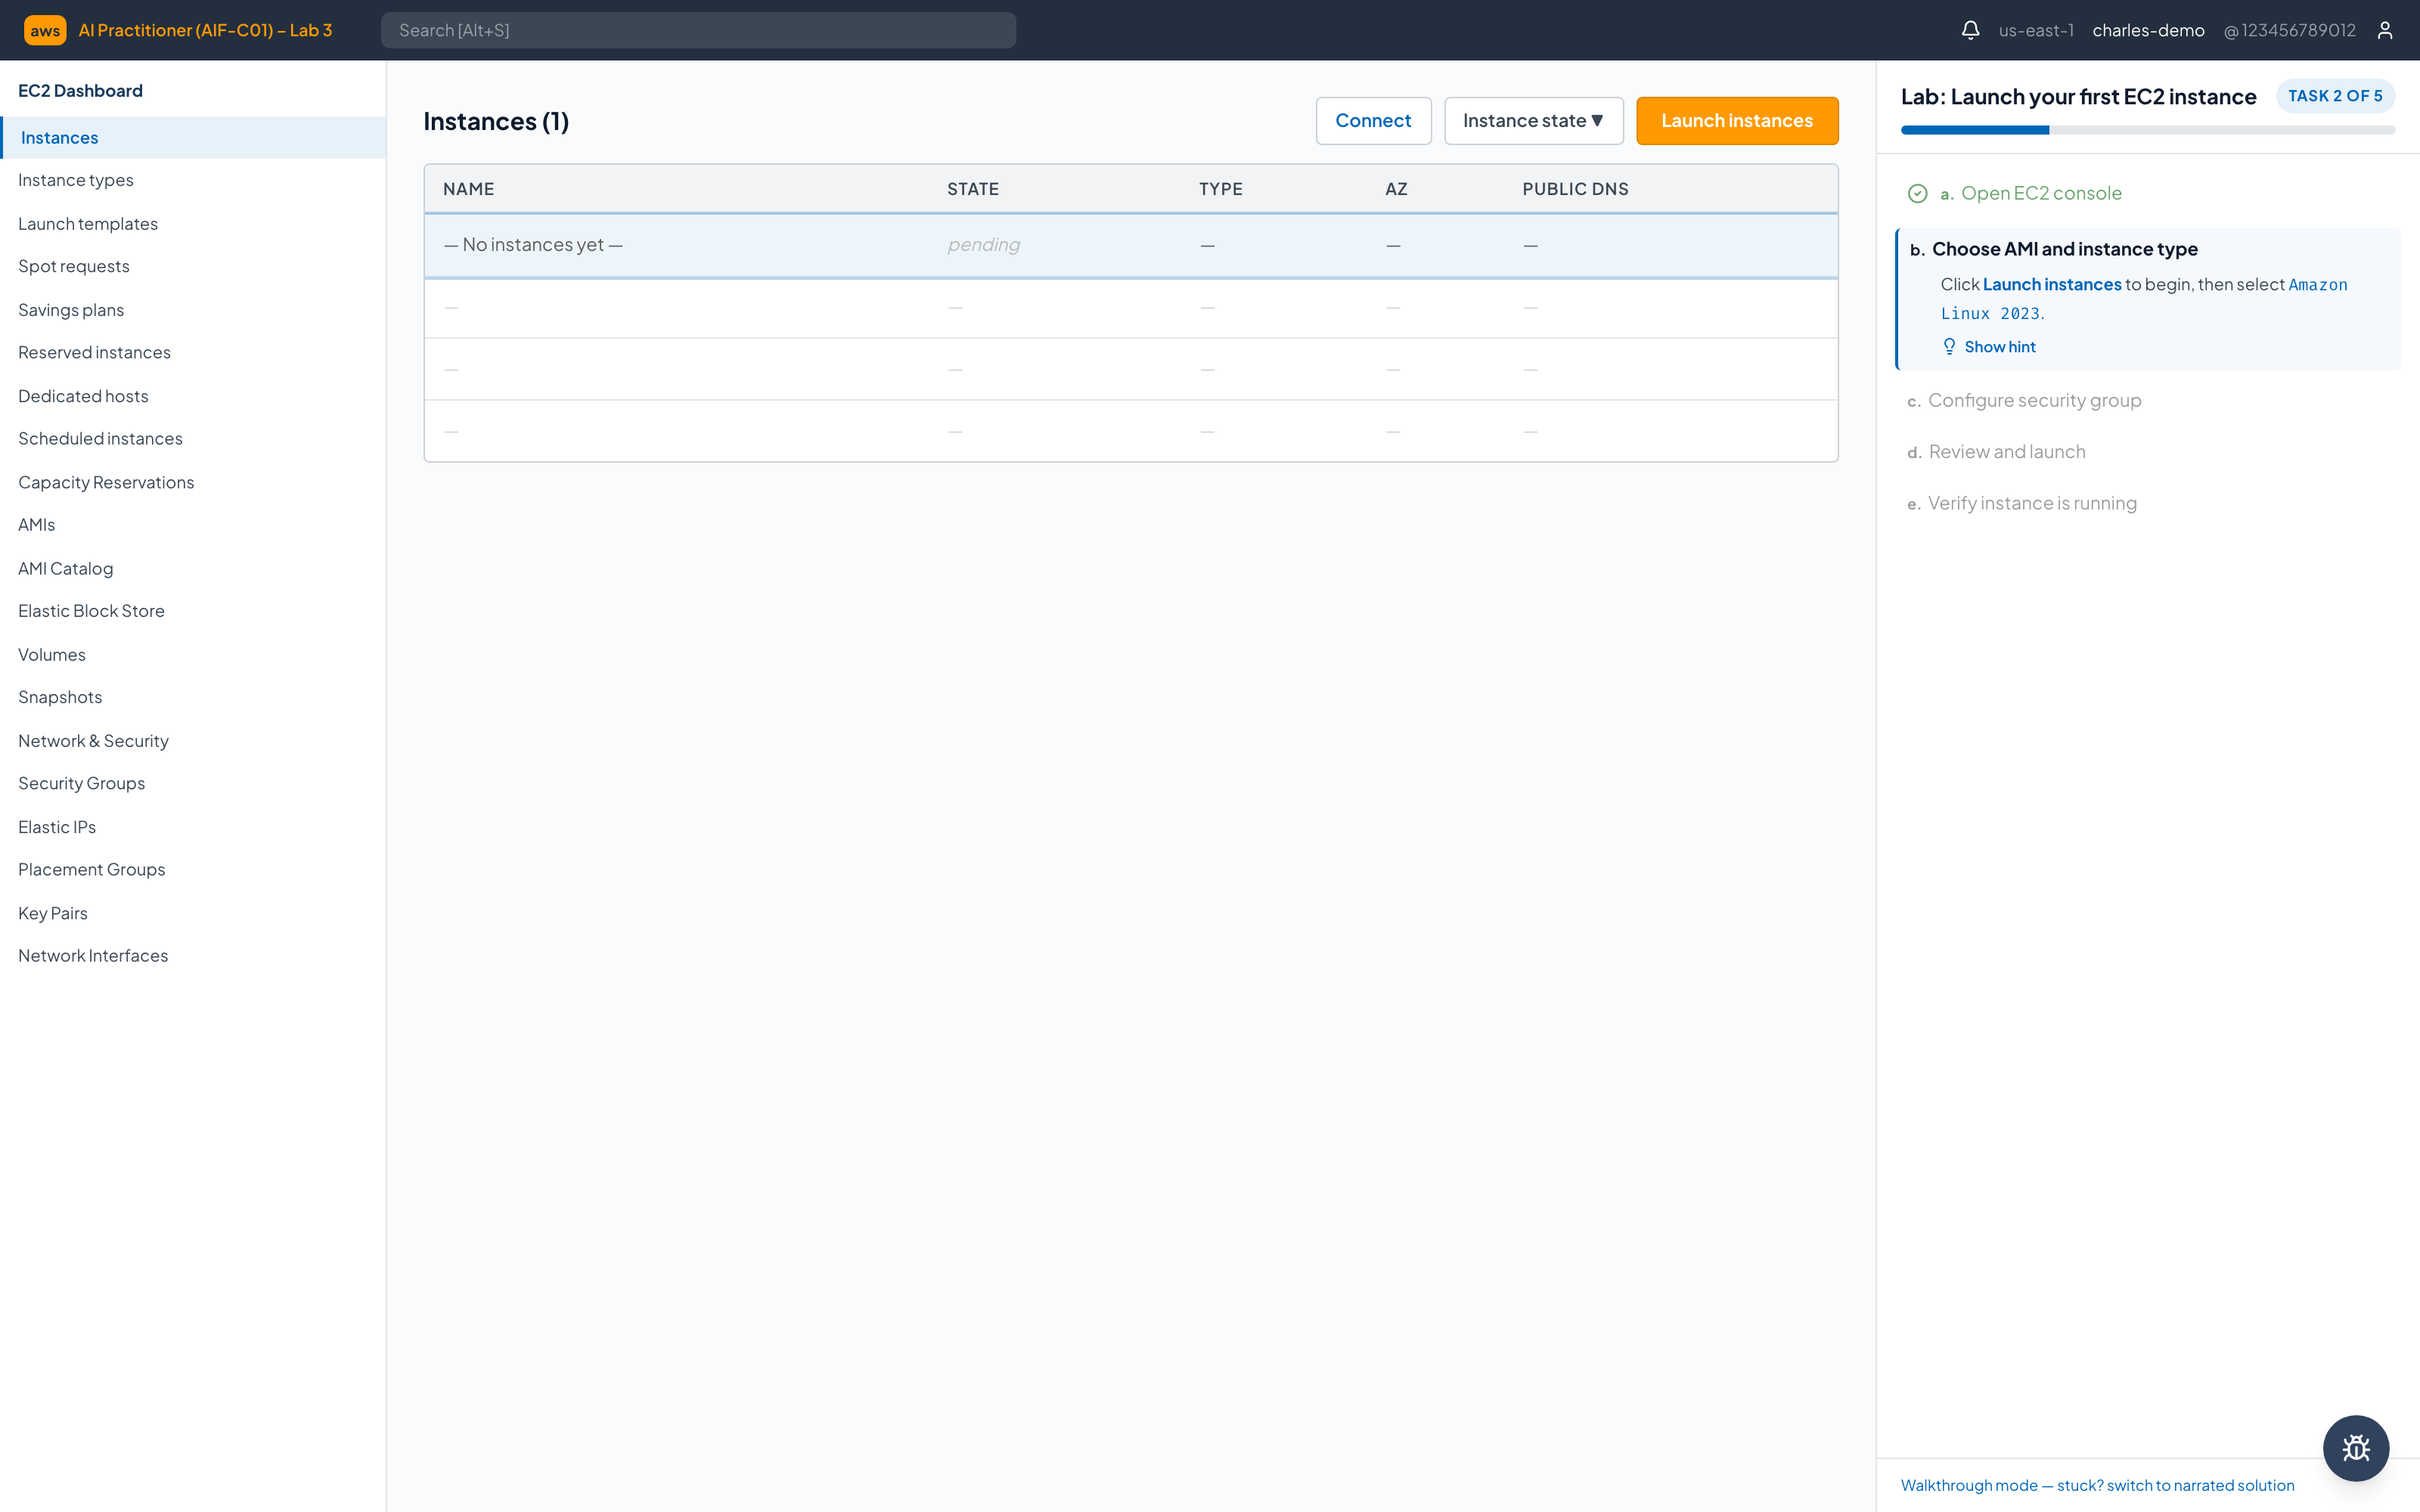Sort by the NAME column header
Image resolution: width=2420 pixels, height=1512 pixels.
(x=469, y=189)
